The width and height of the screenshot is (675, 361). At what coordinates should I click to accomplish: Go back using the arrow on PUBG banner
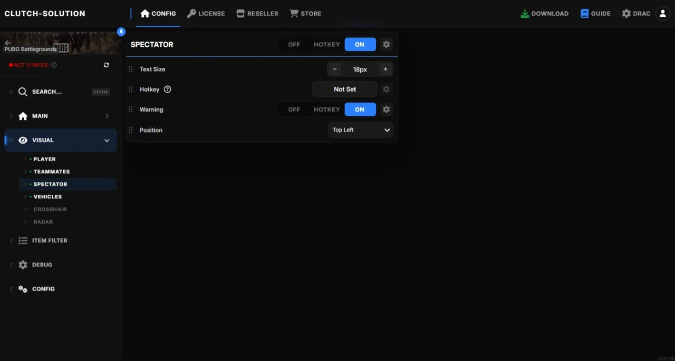(8, 43)
